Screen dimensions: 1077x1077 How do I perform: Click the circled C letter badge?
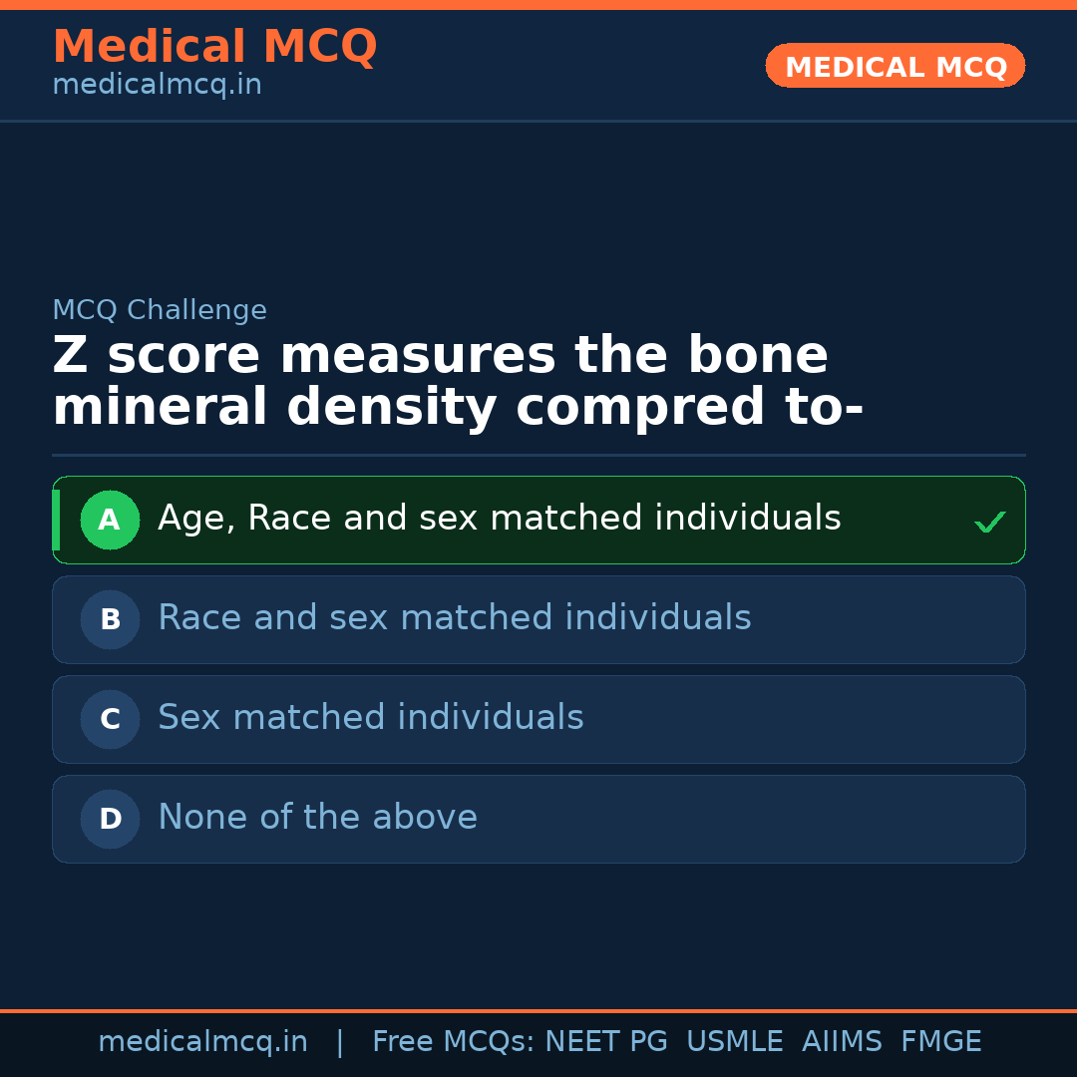[x=110, y=719]
